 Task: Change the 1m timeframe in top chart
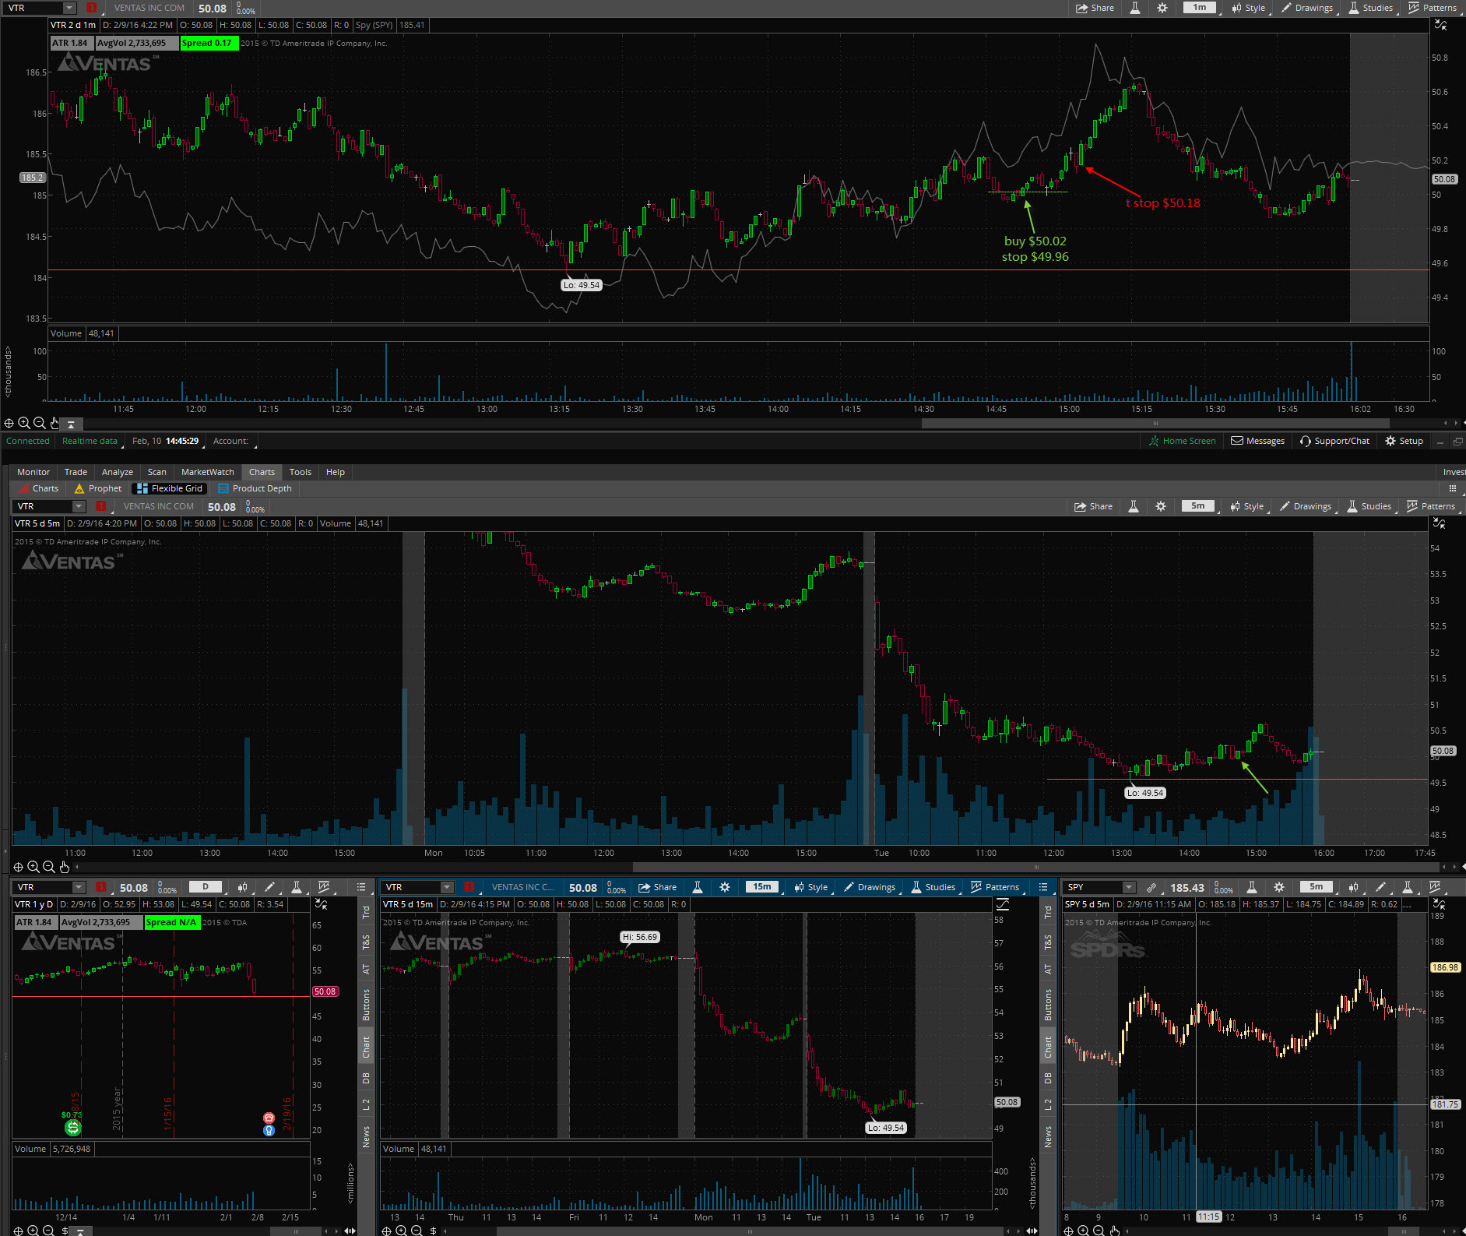[x=1200, y=8]
